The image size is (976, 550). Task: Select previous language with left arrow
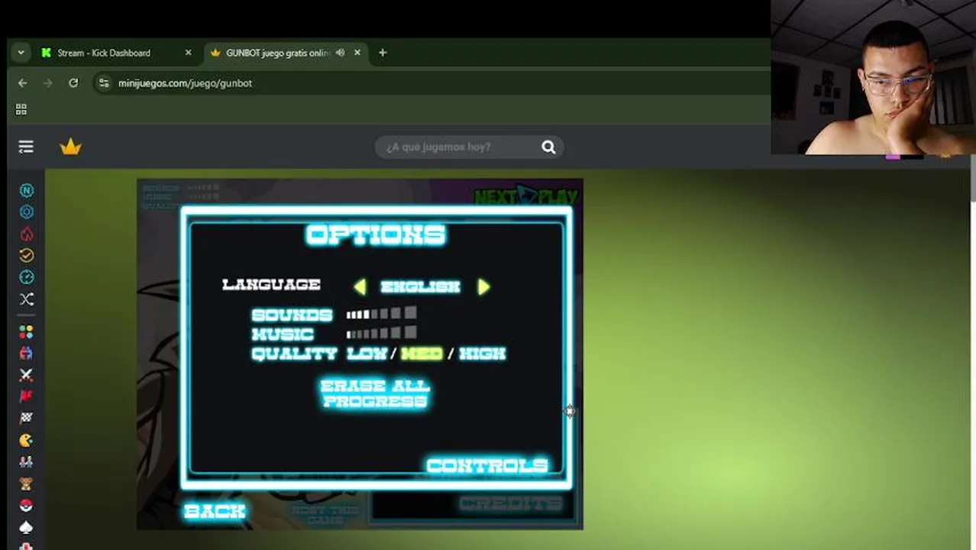point(360,286)
